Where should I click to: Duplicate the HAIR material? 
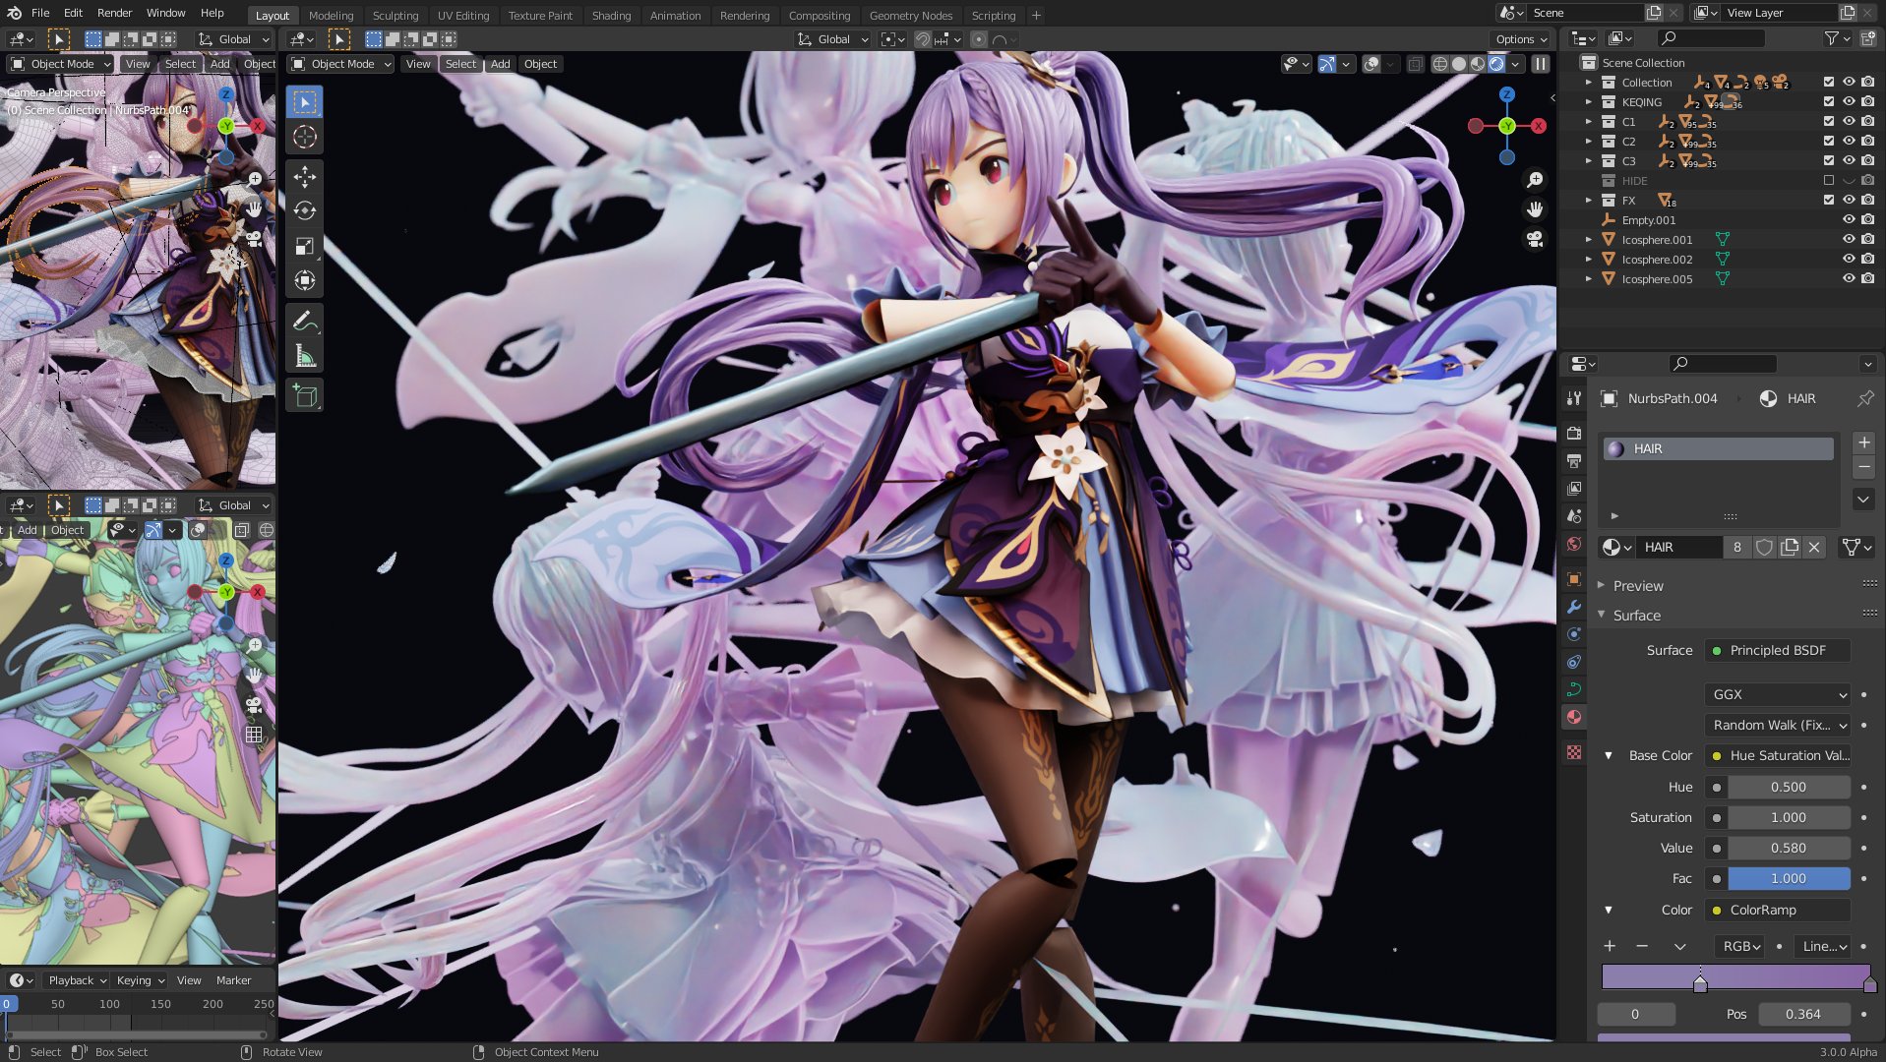[x=1790, y=547]
